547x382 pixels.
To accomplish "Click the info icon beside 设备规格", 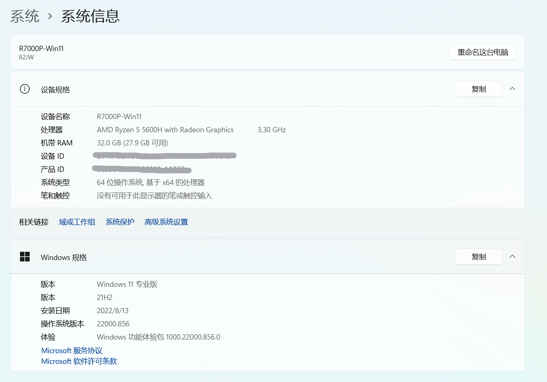I will coord(24,89).
